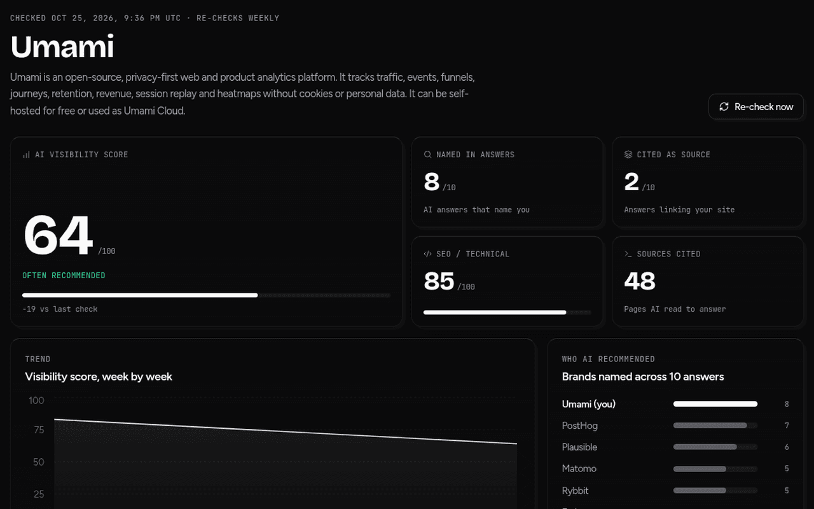Click the 'Answers linking your site' caption
The width and height of the screenshot is (814, 509).
(x=679, y=210)
